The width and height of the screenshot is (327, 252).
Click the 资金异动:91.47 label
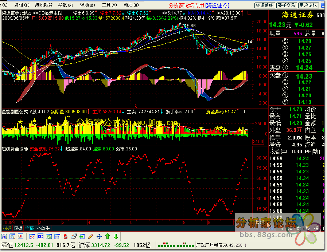221,112
